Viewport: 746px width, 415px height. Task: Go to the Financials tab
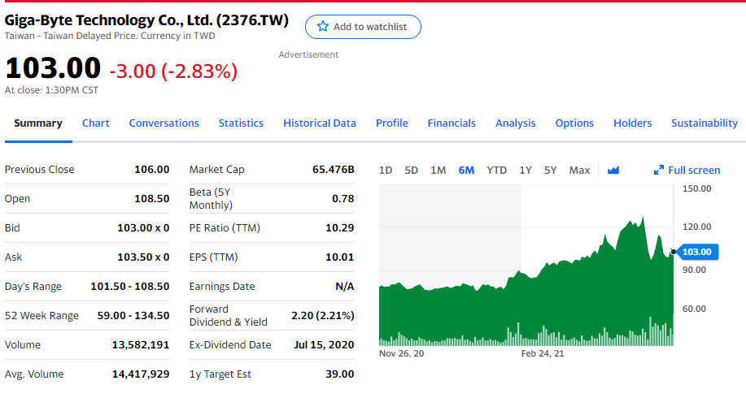(452, 123)
